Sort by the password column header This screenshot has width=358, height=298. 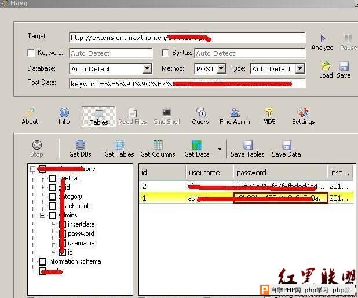click(280, 172)
